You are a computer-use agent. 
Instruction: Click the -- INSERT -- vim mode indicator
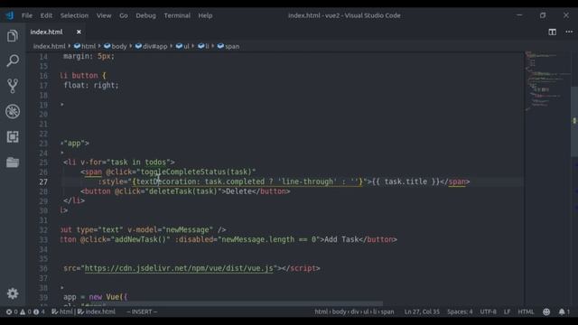tap(142, 311)
